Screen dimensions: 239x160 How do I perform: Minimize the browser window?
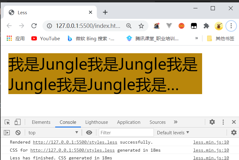tap(195, 8)
